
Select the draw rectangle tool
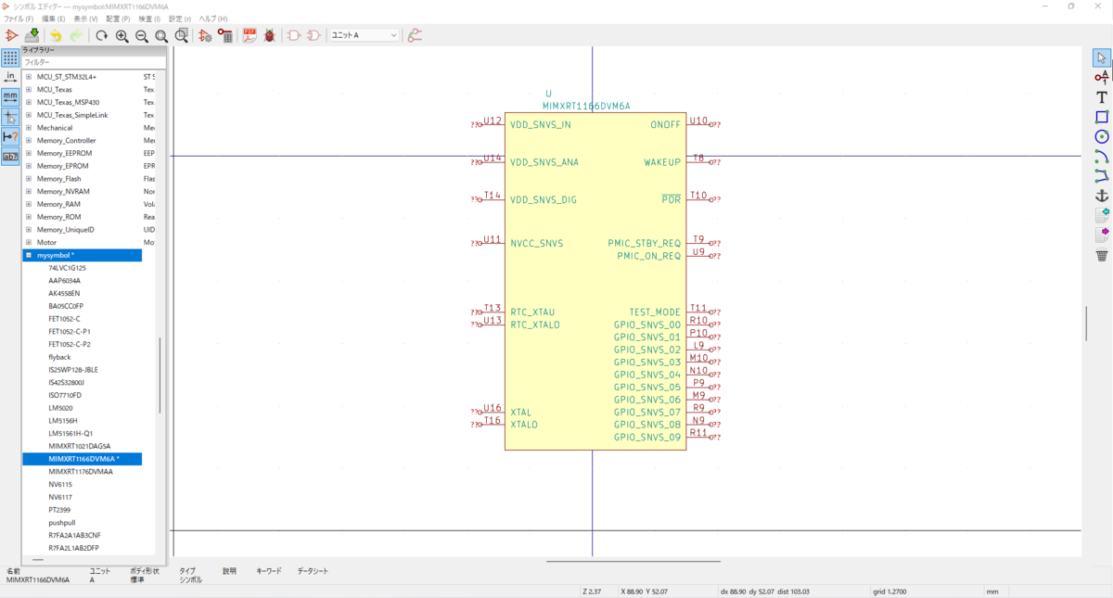point(1102,117)
